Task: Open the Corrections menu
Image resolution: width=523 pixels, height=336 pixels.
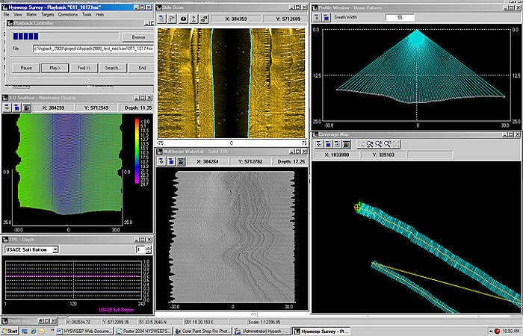Action: click(x=68, y=15)
